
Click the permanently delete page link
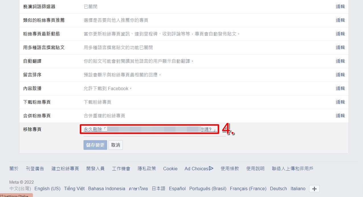pyautogui.click(x=150, y=129)
